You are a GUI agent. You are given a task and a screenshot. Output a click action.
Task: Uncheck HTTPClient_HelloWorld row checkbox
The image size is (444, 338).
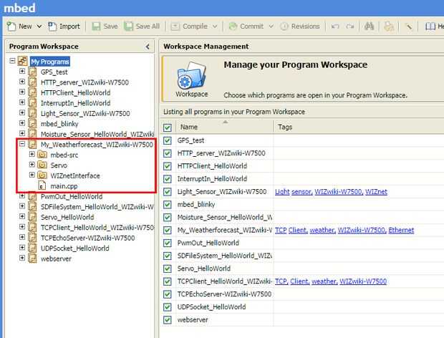point(168,166)
